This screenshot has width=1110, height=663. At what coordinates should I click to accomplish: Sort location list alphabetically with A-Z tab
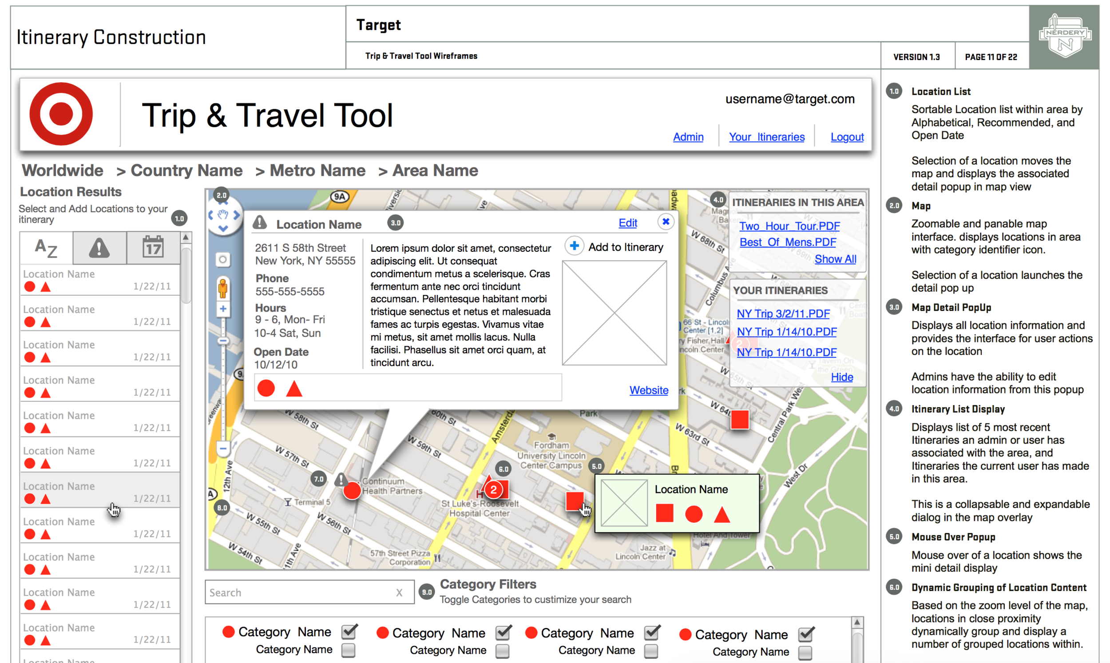point(46,247)
